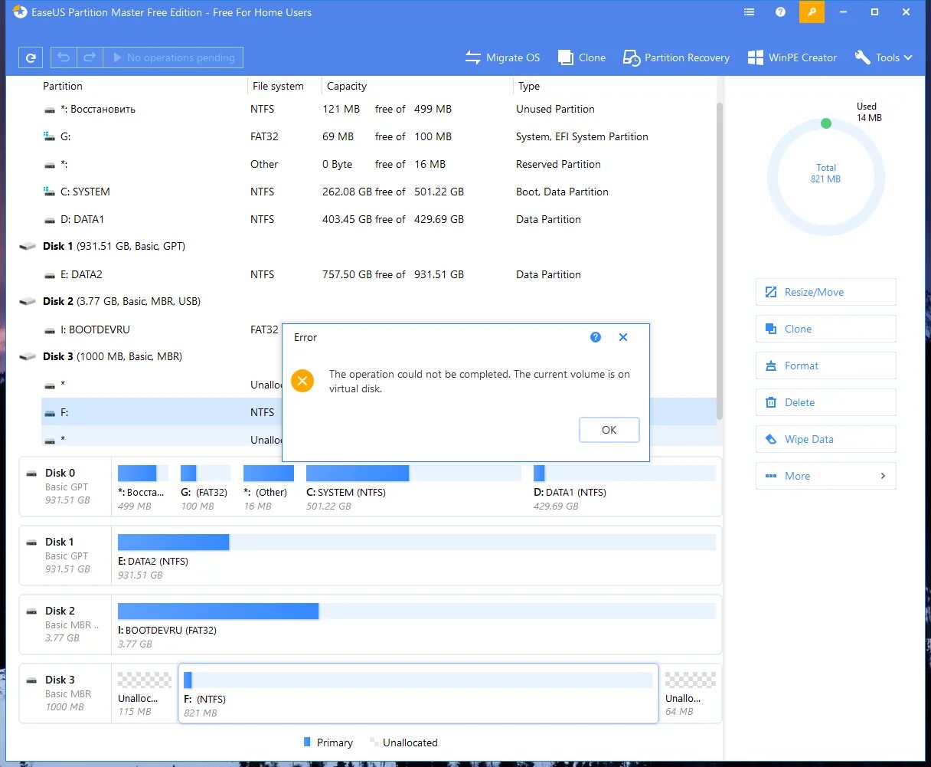Sort by Type column header

529,86
